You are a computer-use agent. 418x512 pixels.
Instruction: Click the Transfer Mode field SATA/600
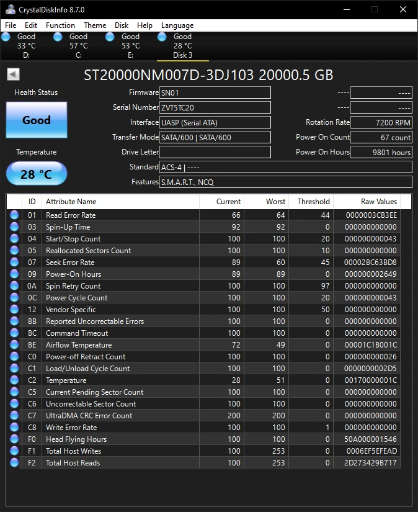pyautogui.click(x=215, y=138)
